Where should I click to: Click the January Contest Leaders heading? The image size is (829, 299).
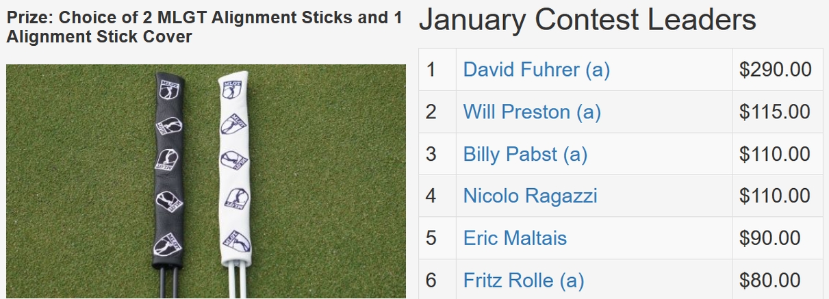tap(587, 21)
